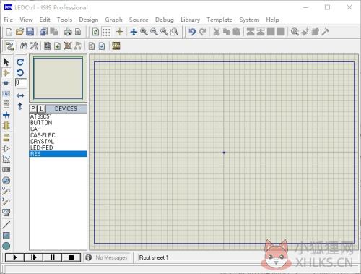361x274 pixels.
Task: Pick the Junction Dot tool
Action: point(6,83)
